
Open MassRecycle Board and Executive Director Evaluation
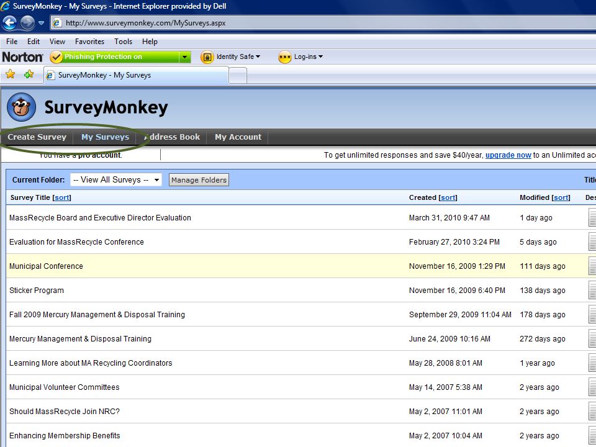pyautogui.click(x=100, y=218)
